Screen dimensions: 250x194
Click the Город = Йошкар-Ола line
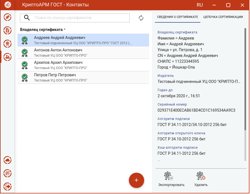click(x=176, y=67)
